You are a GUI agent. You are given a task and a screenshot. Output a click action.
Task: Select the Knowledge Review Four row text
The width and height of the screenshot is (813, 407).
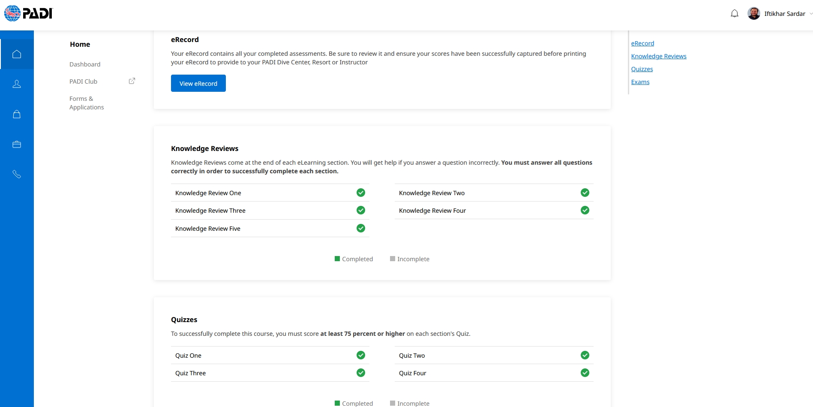click(432, 211)
